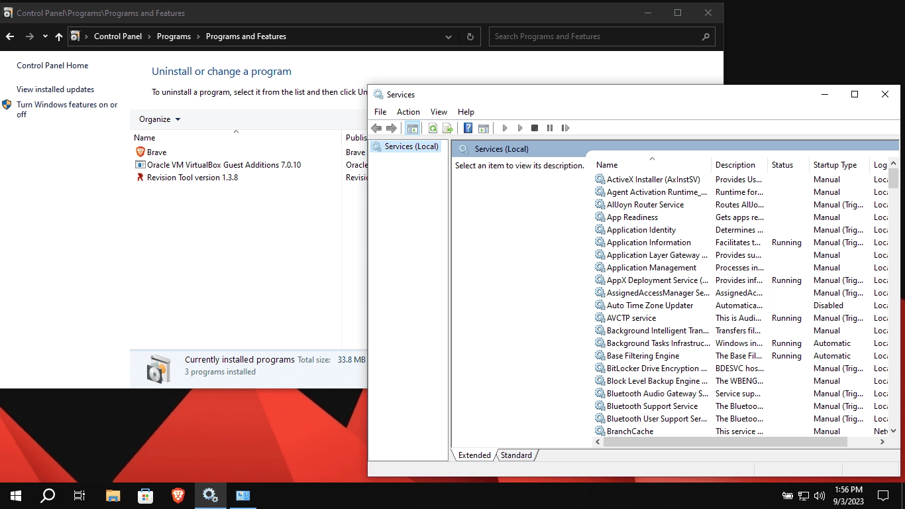Screen dimensions: 905x509
Task: Open File Explorer from the taskbar
Action: click(x=113, y=495)
